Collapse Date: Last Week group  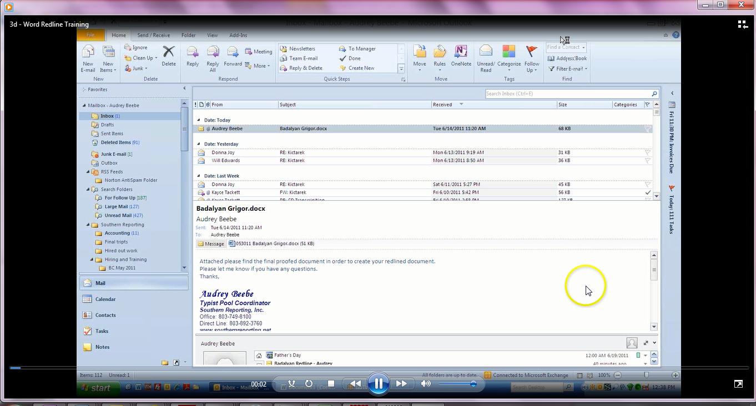(199, 176)
